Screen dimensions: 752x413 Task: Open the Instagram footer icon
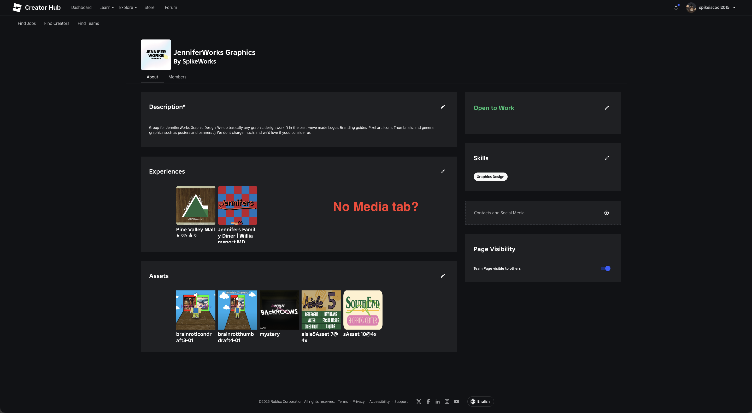(447, 401)
